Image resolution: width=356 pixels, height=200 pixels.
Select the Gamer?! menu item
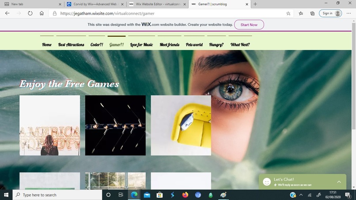coord(117,45)
